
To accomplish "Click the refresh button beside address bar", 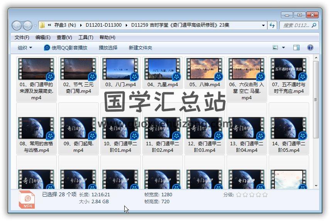I will click(272, 25).
